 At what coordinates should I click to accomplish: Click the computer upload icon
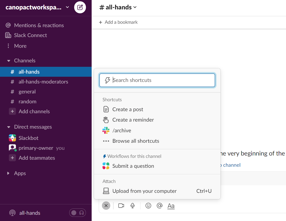(106, 191)
